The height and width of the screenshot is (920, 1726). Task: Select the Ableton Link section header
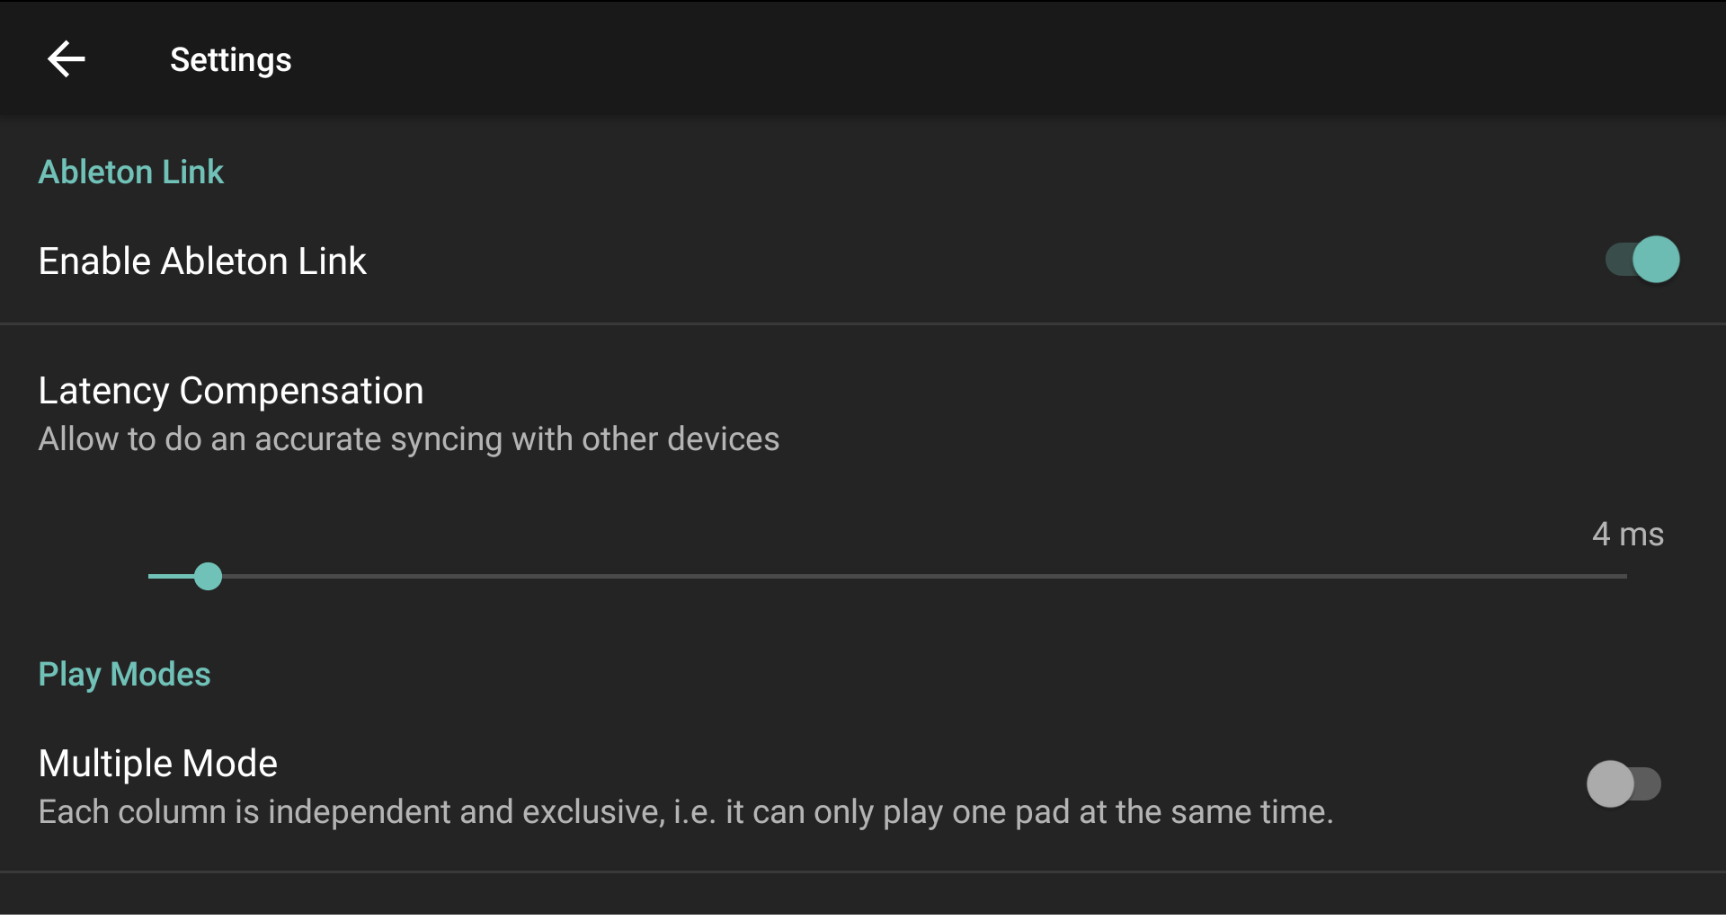click(131, 172)
